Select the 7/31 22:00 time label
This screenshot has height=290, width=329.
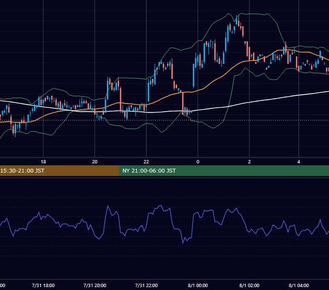[x=146, y=285]
